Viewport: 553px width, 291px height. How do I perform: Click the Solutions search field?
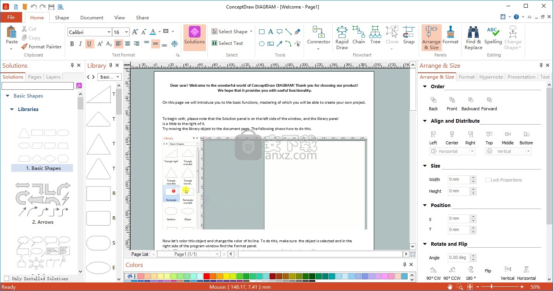[37, 86]
